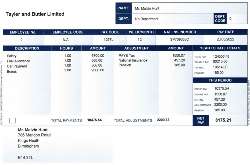The height and width of the screenshot is (165, 250).
Task: Click the net pay figure 8175.21
Action: [x=223, y=120]
